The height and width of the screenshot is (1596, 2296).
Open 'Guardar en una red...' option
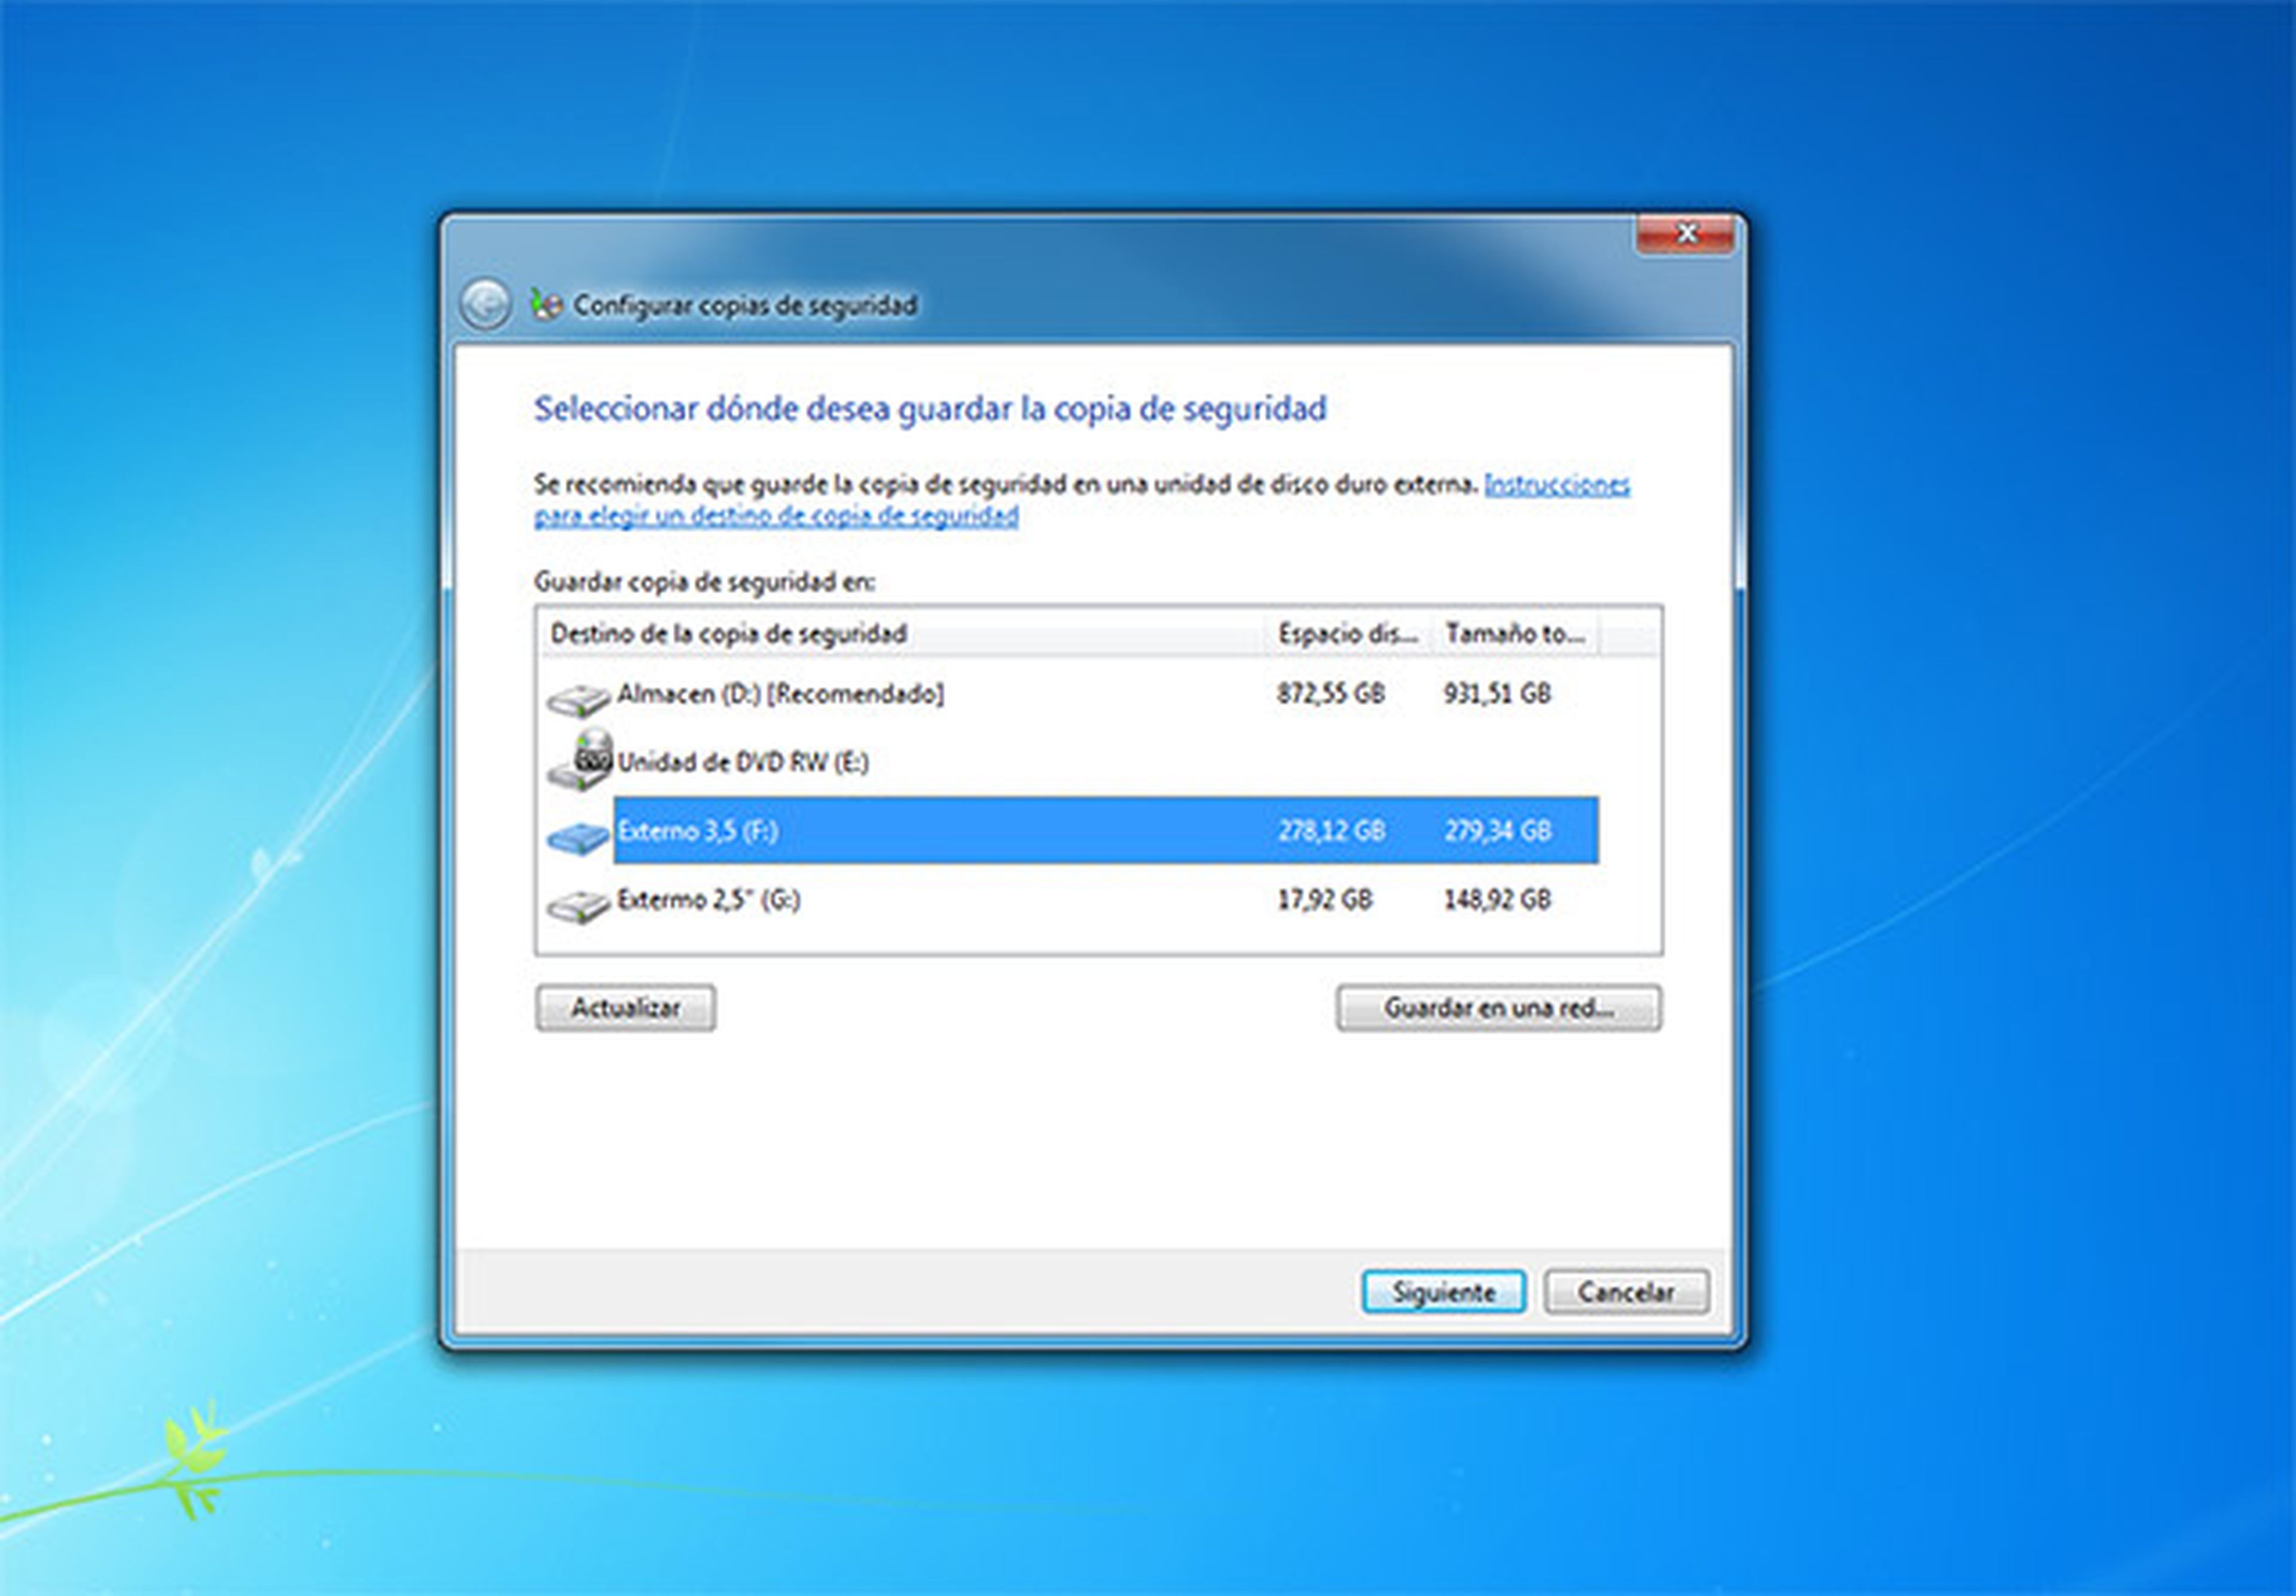[1498, 1008]
